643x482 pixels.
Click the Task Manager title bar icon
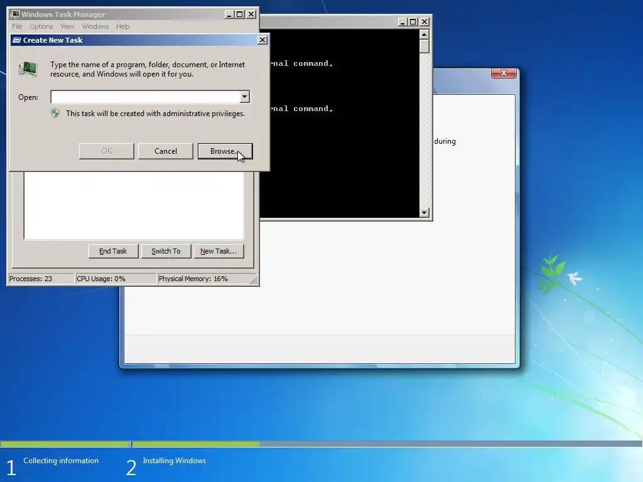point(16,14)
